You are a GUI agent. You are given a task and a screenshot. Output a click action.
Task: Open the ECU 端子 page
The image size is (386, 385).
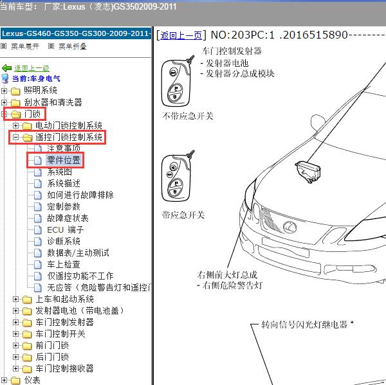point(65,229)
